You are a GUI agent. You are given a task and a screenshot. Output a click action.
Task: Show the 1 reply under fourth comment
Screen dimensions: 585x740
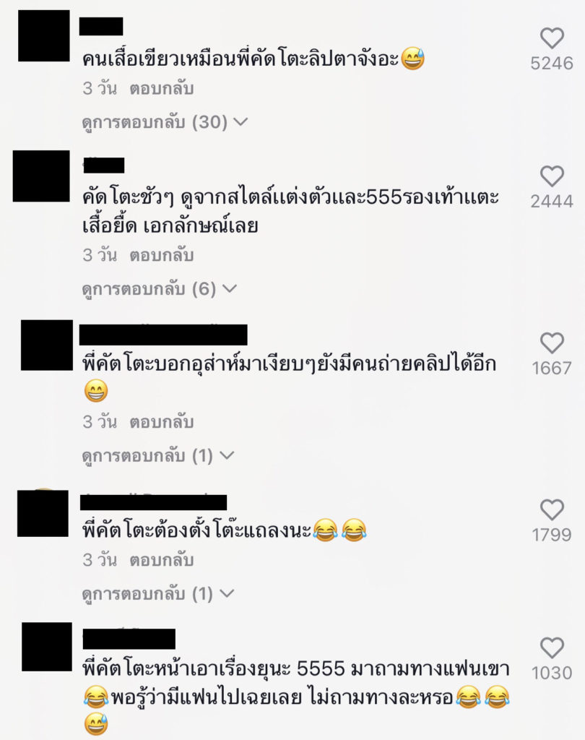pos(157,594)
